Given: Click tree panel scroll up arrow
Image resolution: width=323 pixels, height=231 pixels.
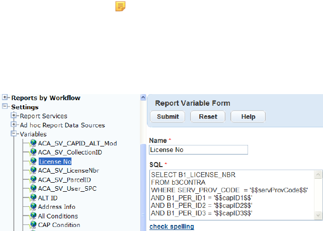Looking at the screenshot, I should pos(143,97).
